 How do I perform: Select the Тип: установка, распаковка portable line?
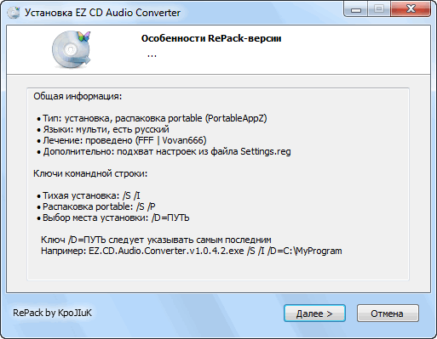[152, 118]
